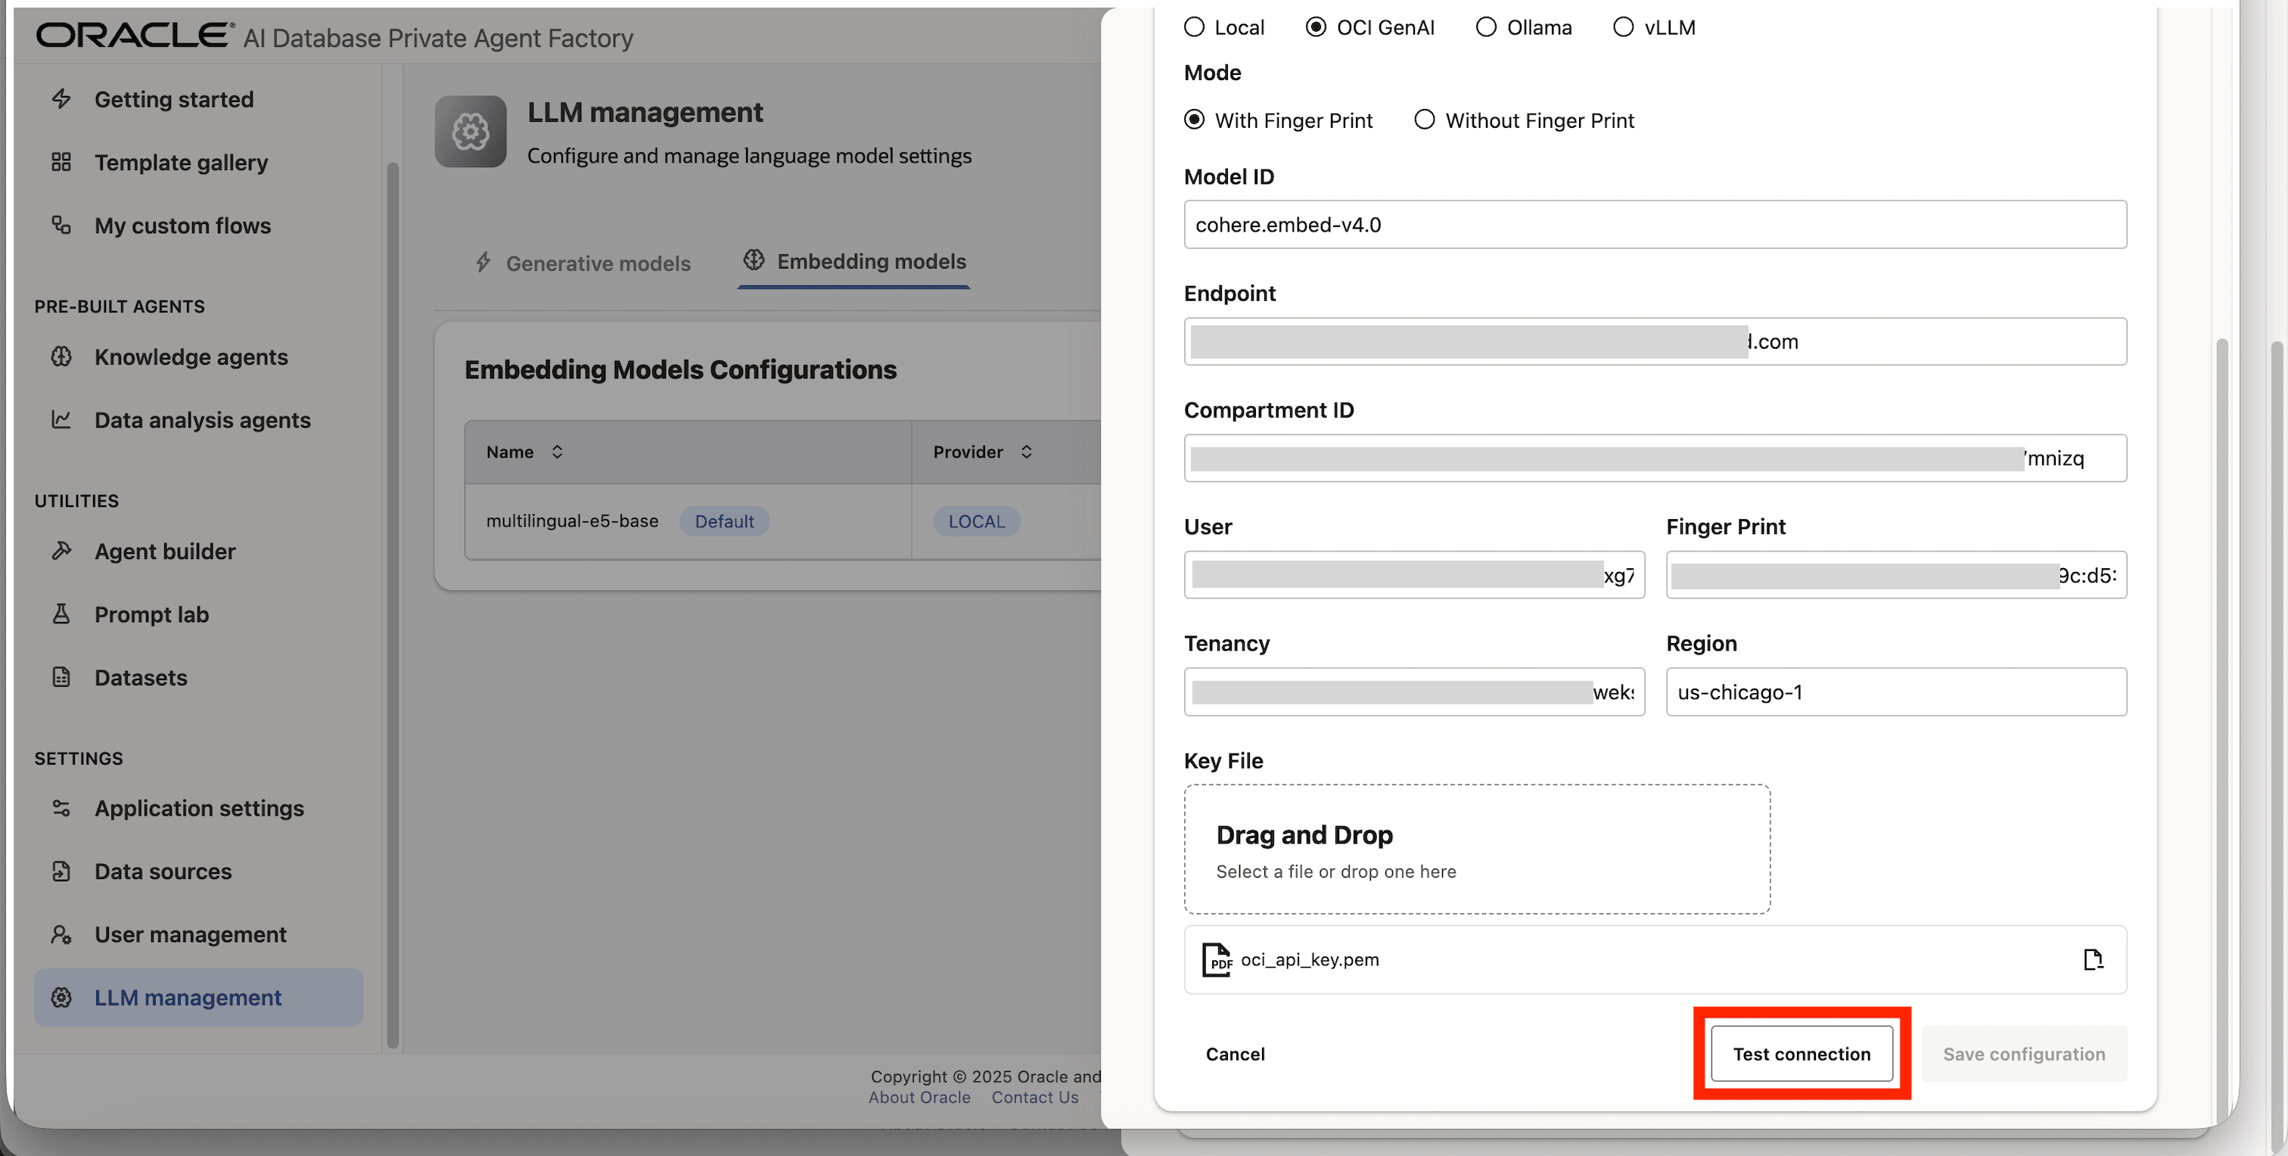The height and width of the screenshot is (1156, 2288).
Task: Select the Local provider radio button
Action: (1195, 27)
